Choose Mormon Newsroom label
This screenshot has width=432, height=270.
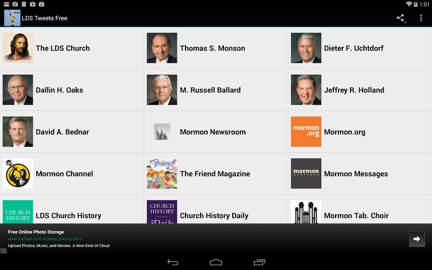coord(213,132)
